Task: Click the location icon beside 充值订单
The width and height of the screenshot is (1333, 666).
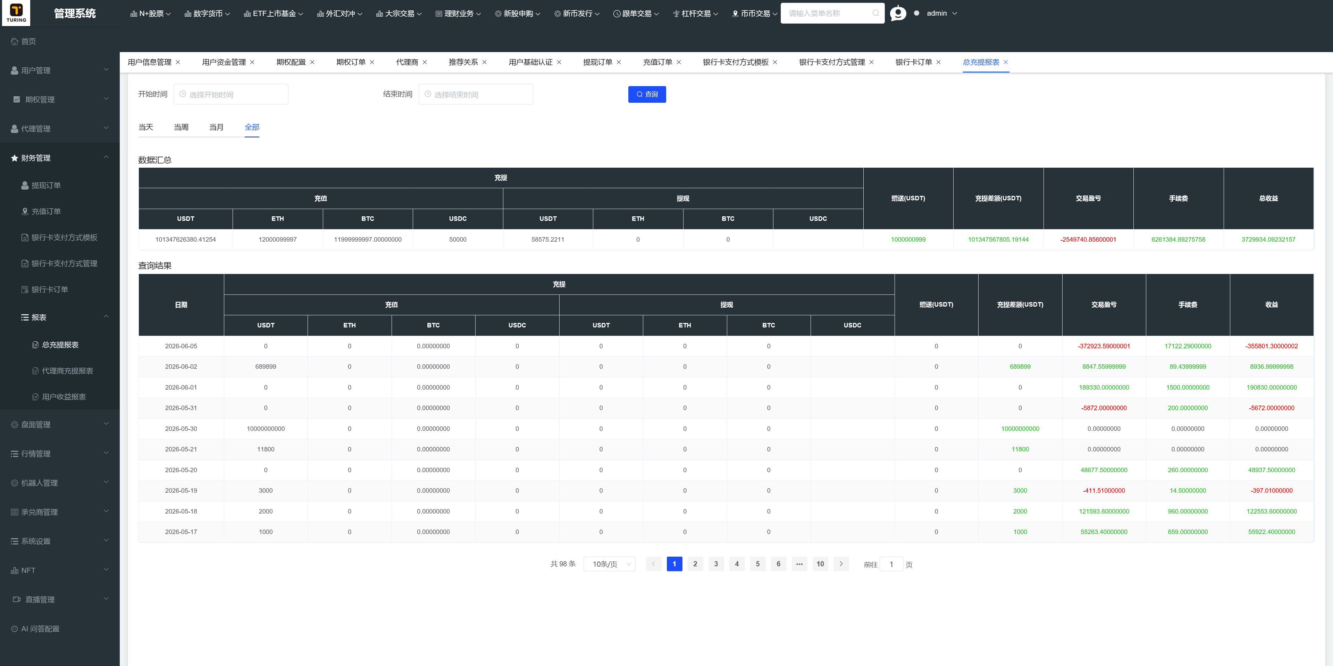Action: [25, 211]
